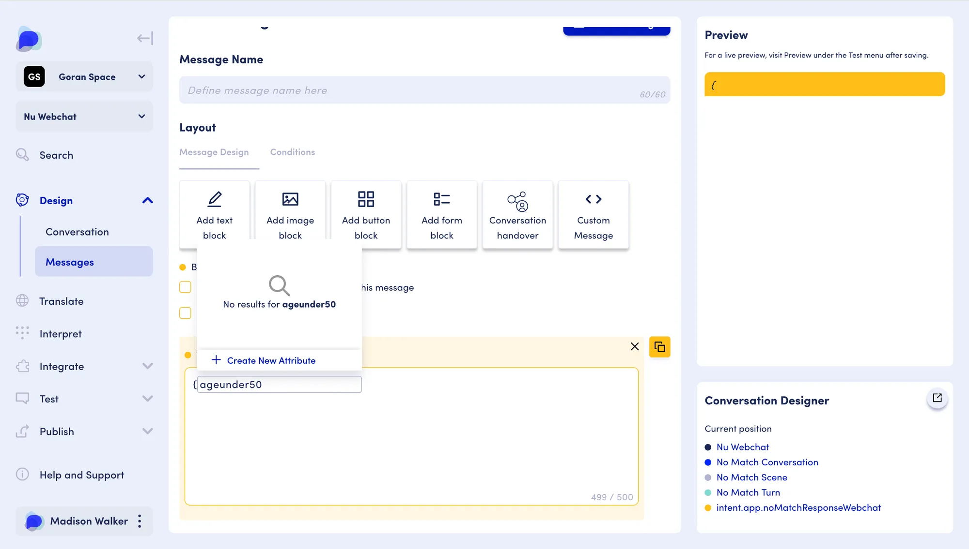Collapse the sidebar with the arrow icon

(x=145, y=38)
